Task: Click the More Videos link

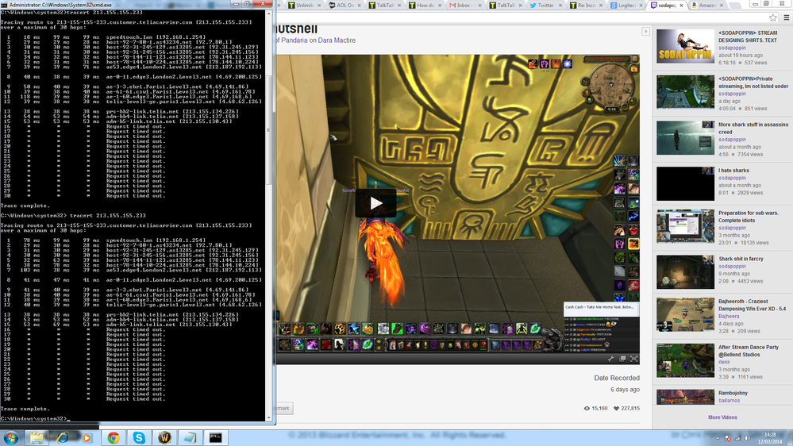Action: (722, 417)
